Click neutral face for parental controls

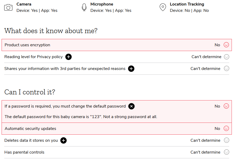(226, 152)
